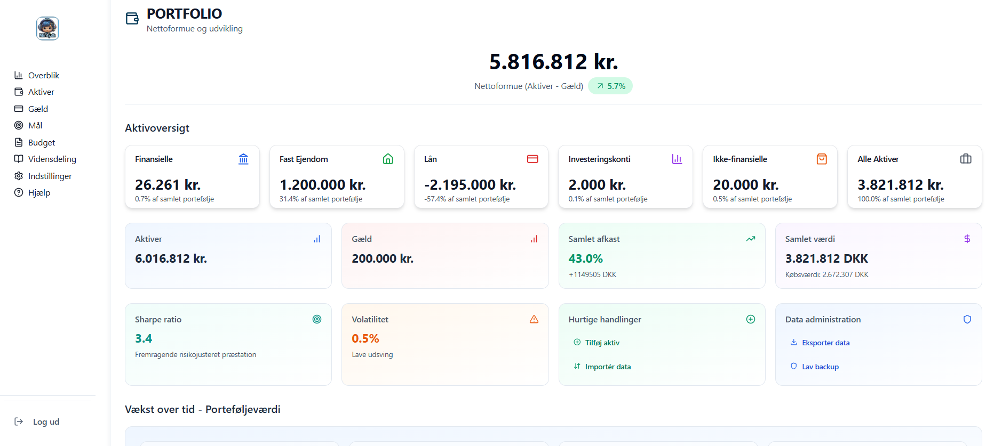
Task: Click the credit card icon on Lån card
Action: [532, 159]
